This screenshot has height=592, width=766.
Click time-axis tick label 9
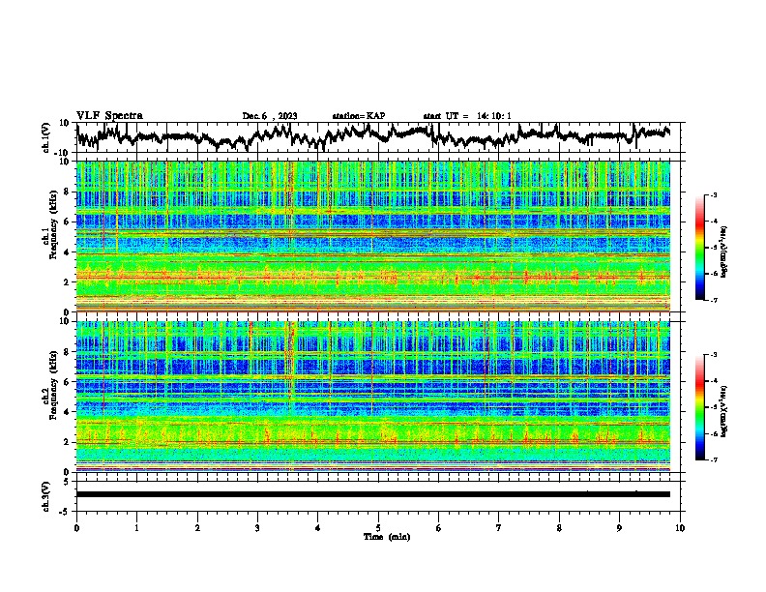point(619,528)
